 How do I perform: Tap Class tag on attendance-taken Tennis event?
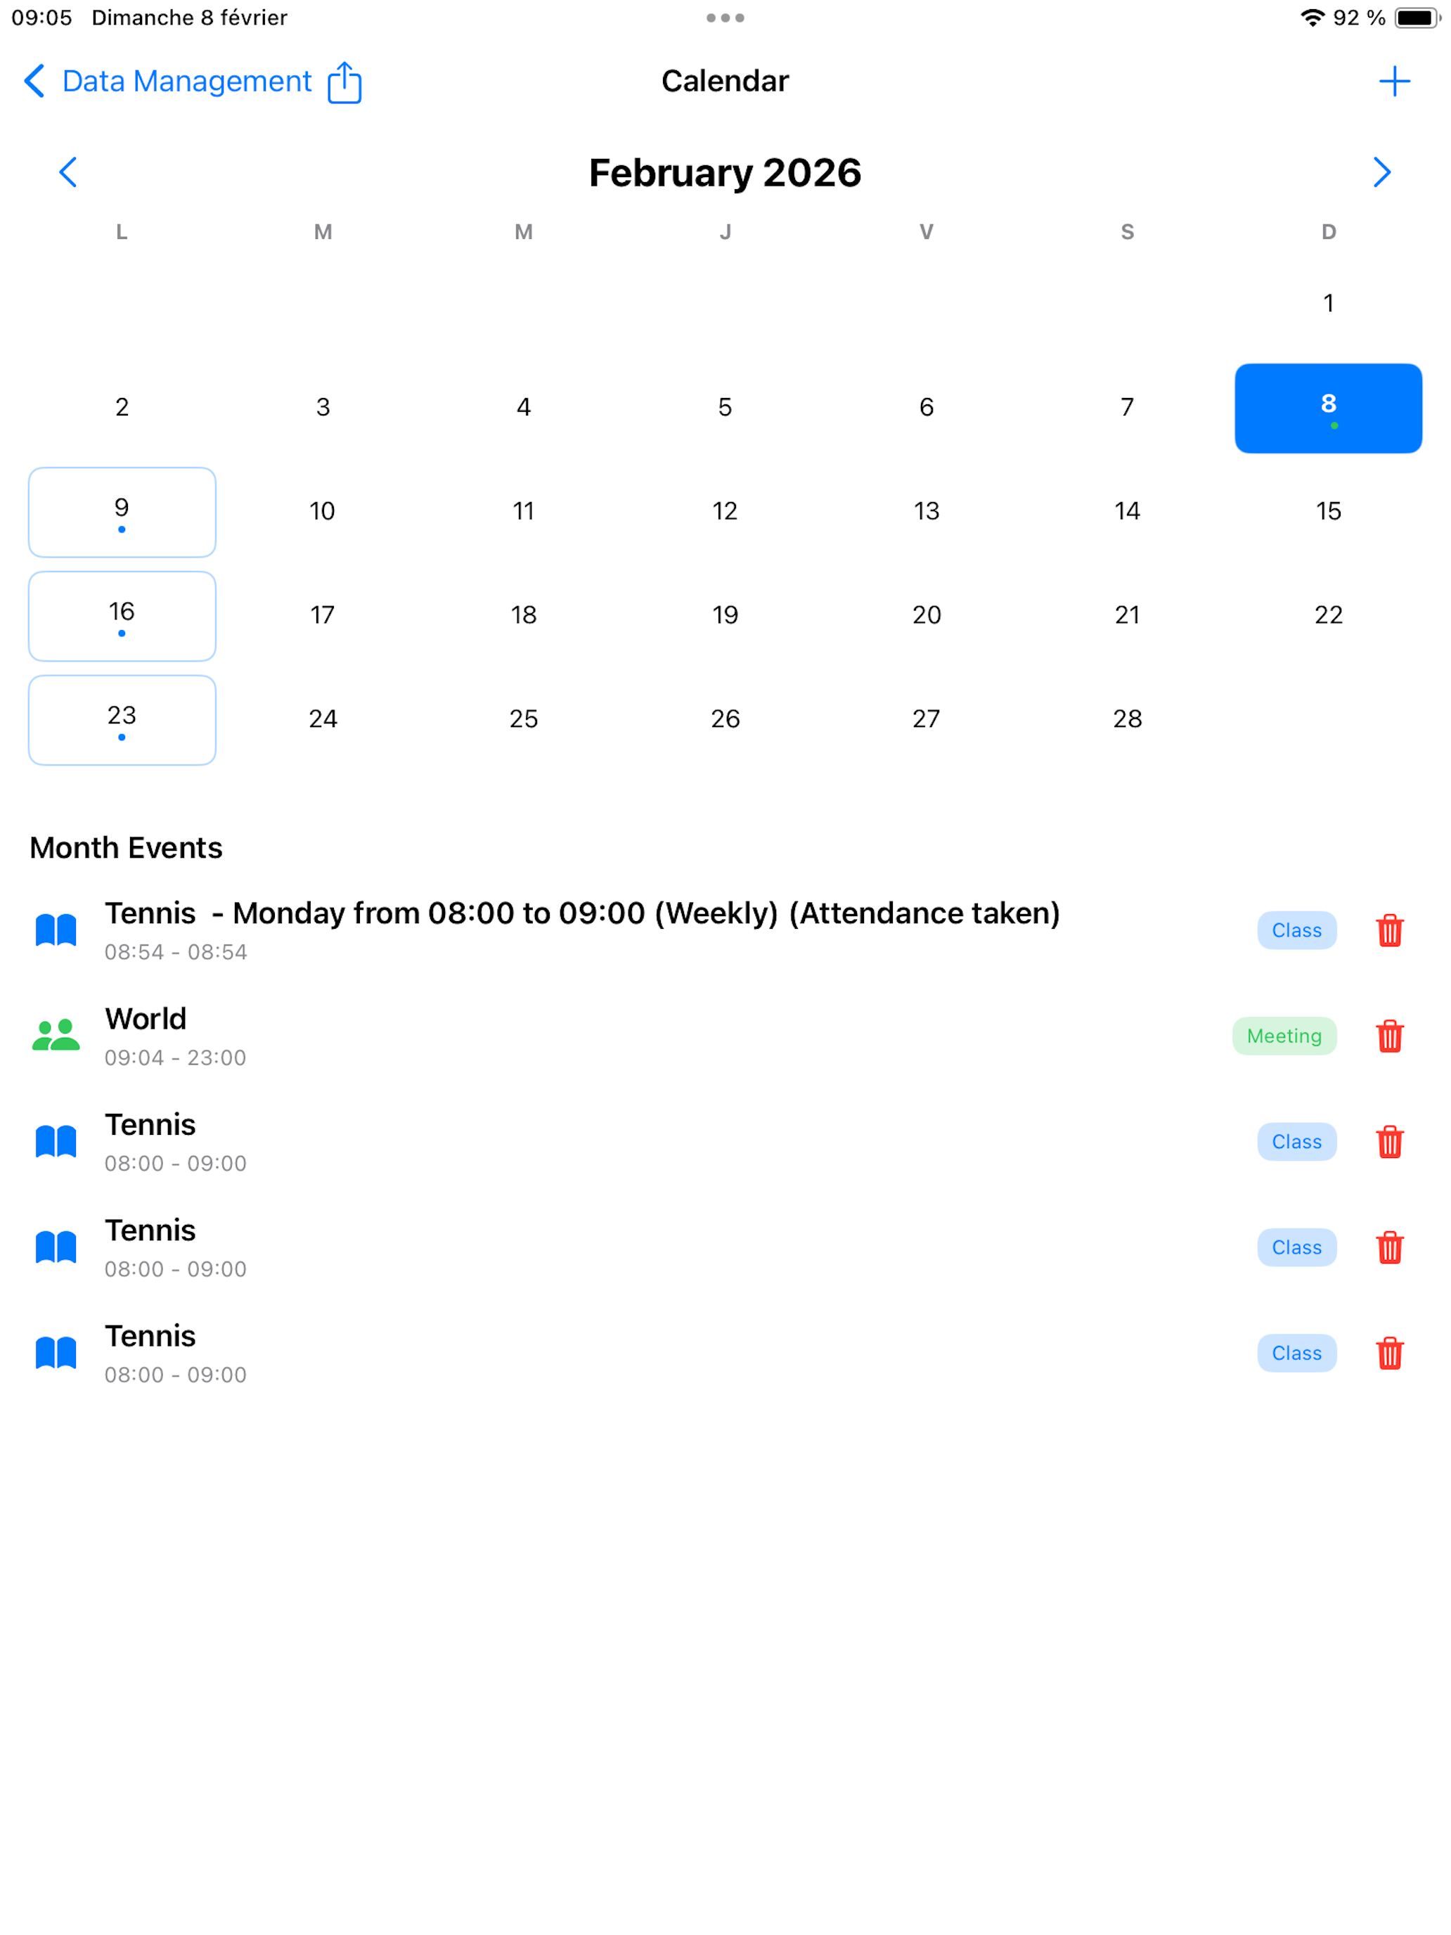[x=1296, y=930]
